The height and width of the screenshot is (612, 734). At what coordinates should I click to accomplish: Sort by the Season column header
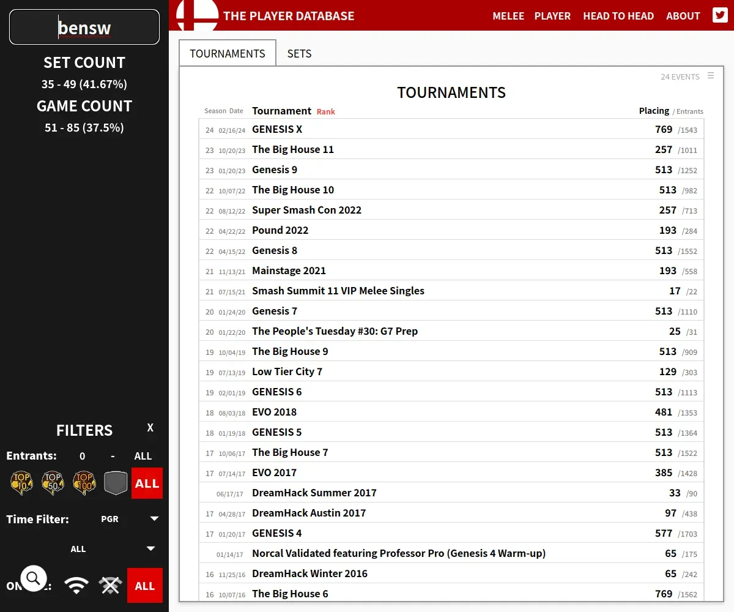click(215, 111)
